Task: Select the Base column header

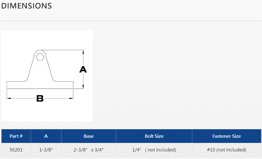Action: [89, 136]
